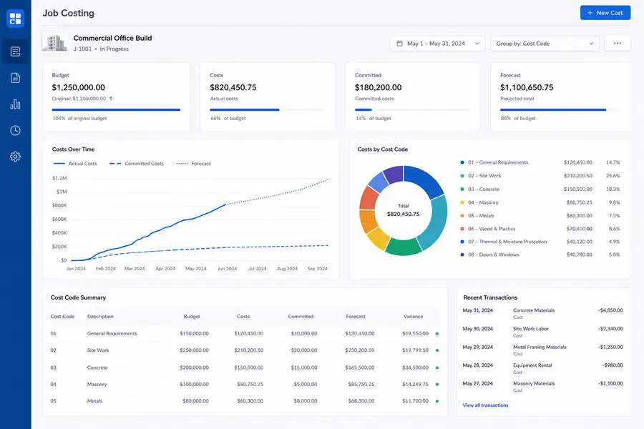
Task: Click the calendar icon in date range selector
Action: [399, 44]
